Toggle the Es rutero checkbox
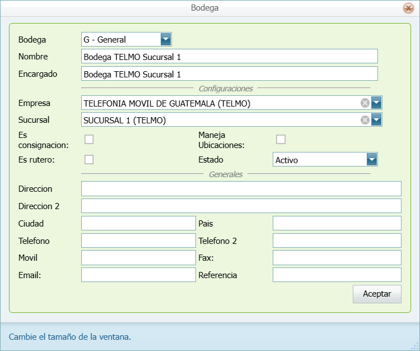Screen dimensions: 420x351 click(x=88, y=160)
